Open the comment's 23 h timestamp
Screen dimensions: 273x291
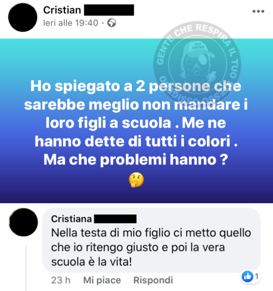(61, 280)
